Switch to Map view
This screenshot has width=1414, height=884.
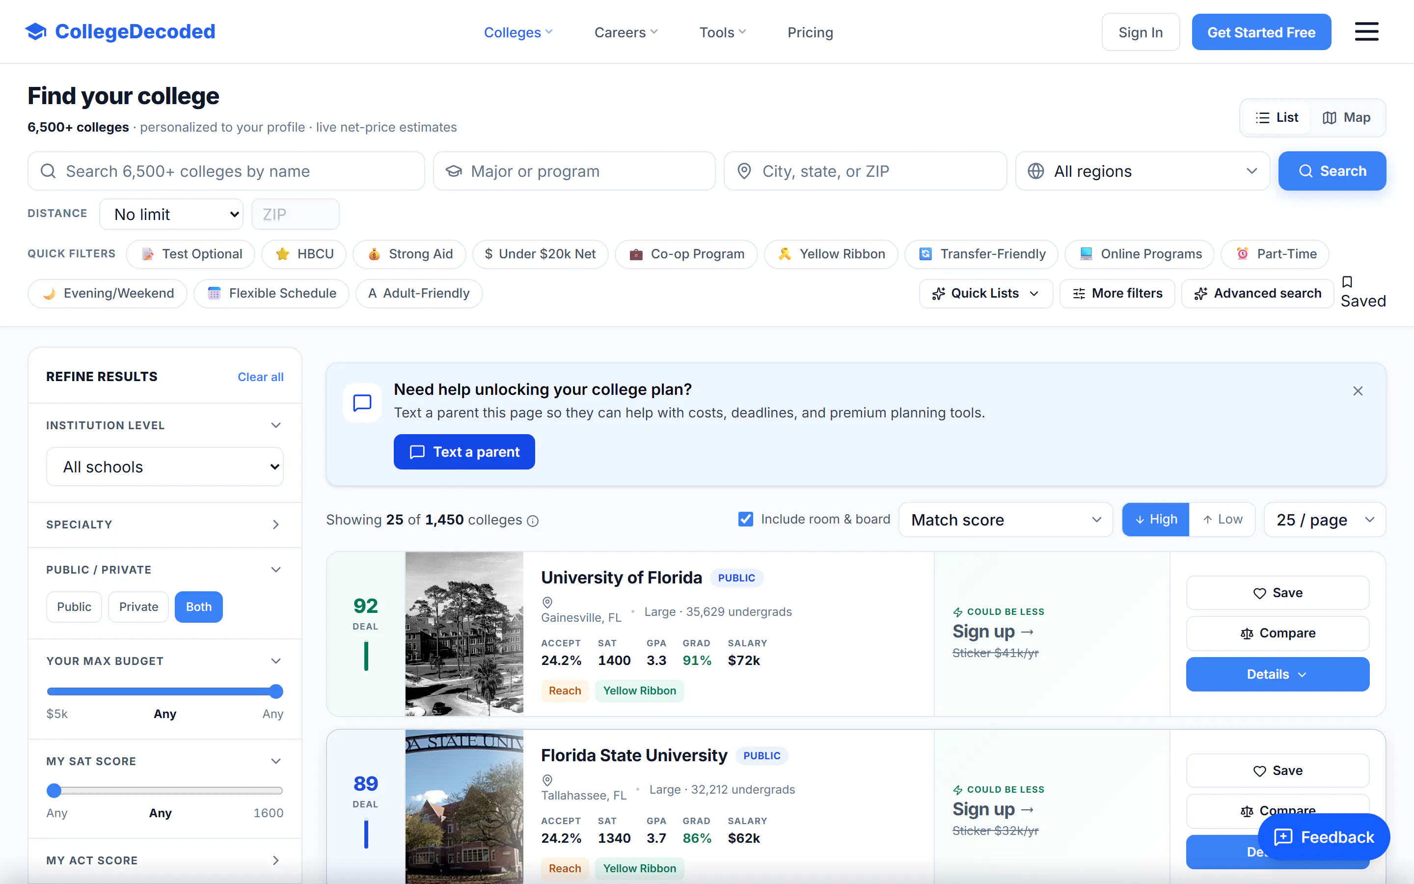(1346, 117)
